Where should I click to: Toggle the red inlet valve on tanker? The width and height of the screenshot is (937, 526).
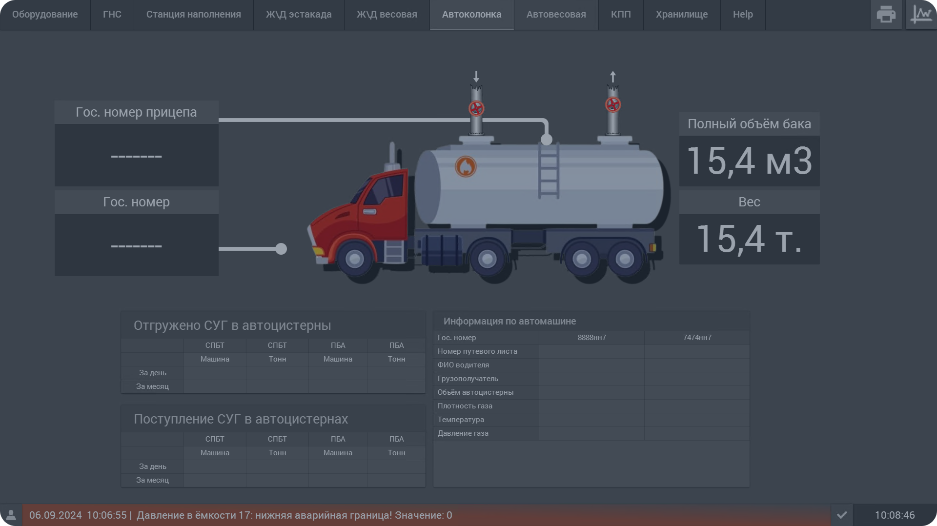pos(476,108)
